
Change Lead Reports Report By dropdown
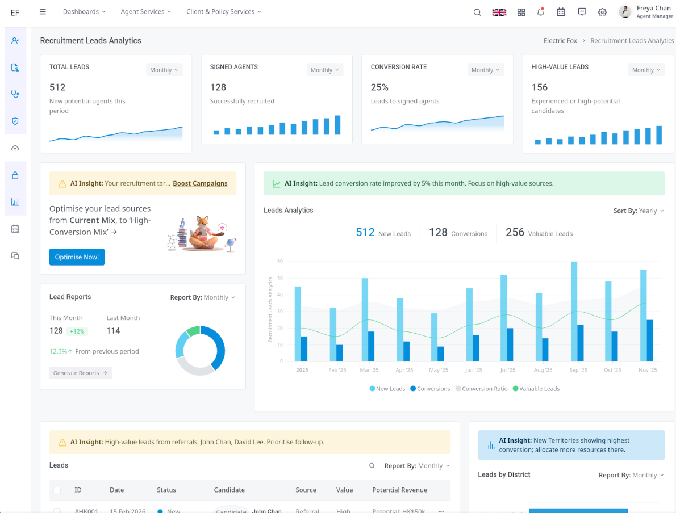(x=203, y=297)
